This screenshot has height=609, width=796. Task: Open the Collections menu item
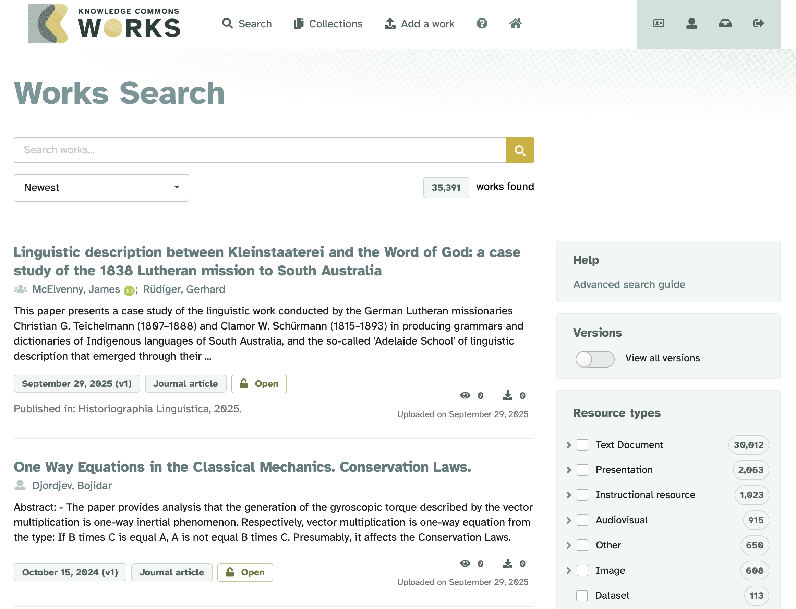(x=328, y=24)
